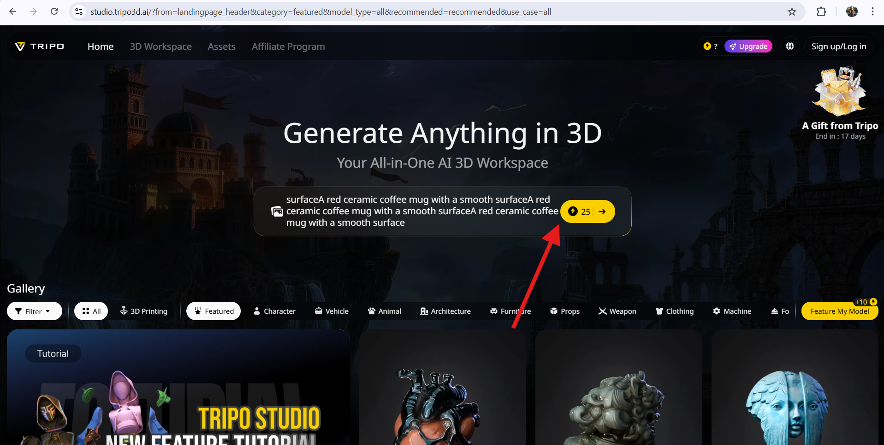The image size is (884, 445).
Task: Open the 3D Workspace page
Action: click(x=160, y=47)
